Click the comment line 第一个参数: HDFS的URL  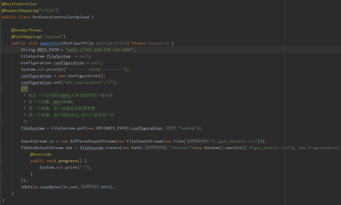(x=51, y=102)
